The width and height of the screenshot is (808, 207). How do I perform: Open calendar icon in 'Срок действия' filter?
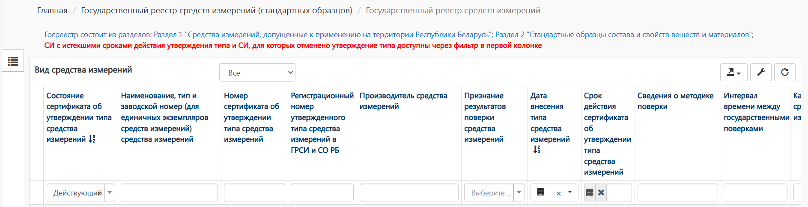(590, 193)
